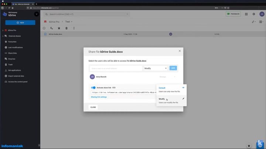Open the three-dot more actions menu
This screenshot has height=149, width=266.
[74, 28]
